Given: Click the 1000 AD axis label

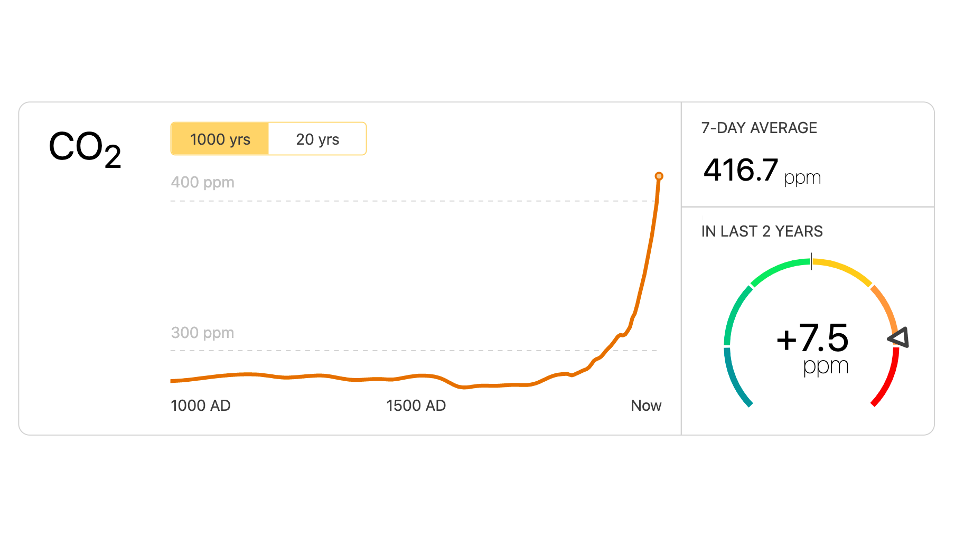Looking at the screenshot, I should [201, 406].
